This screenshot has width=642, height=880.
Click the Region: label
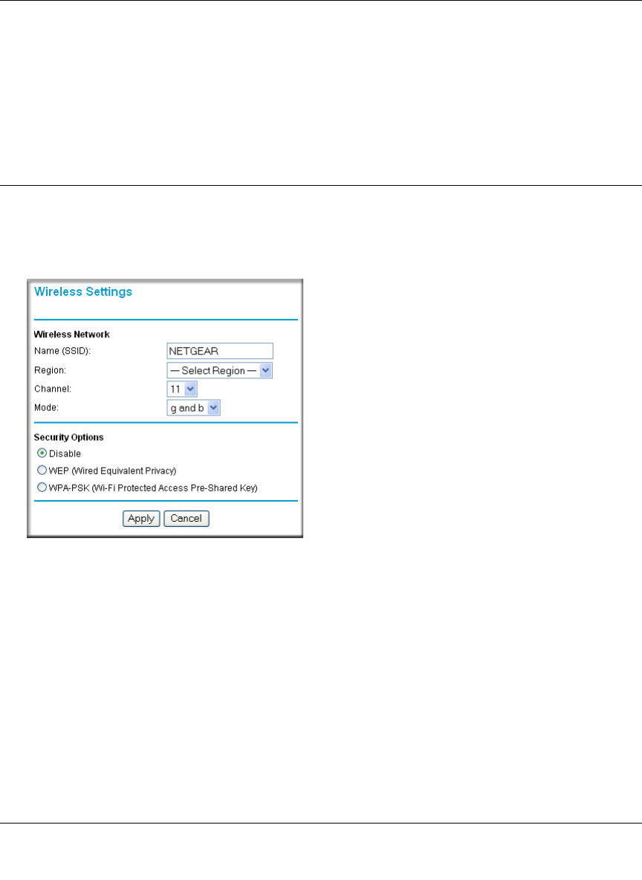coord(50,370)
